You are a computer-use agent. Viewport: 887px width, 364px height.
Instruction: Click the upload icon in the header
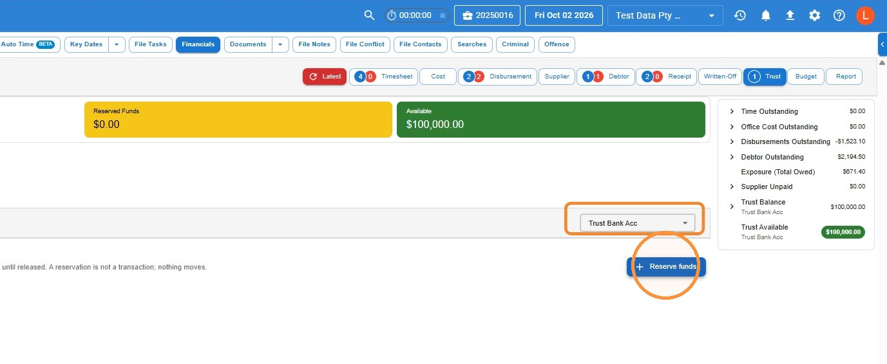[x=790, y=15]
